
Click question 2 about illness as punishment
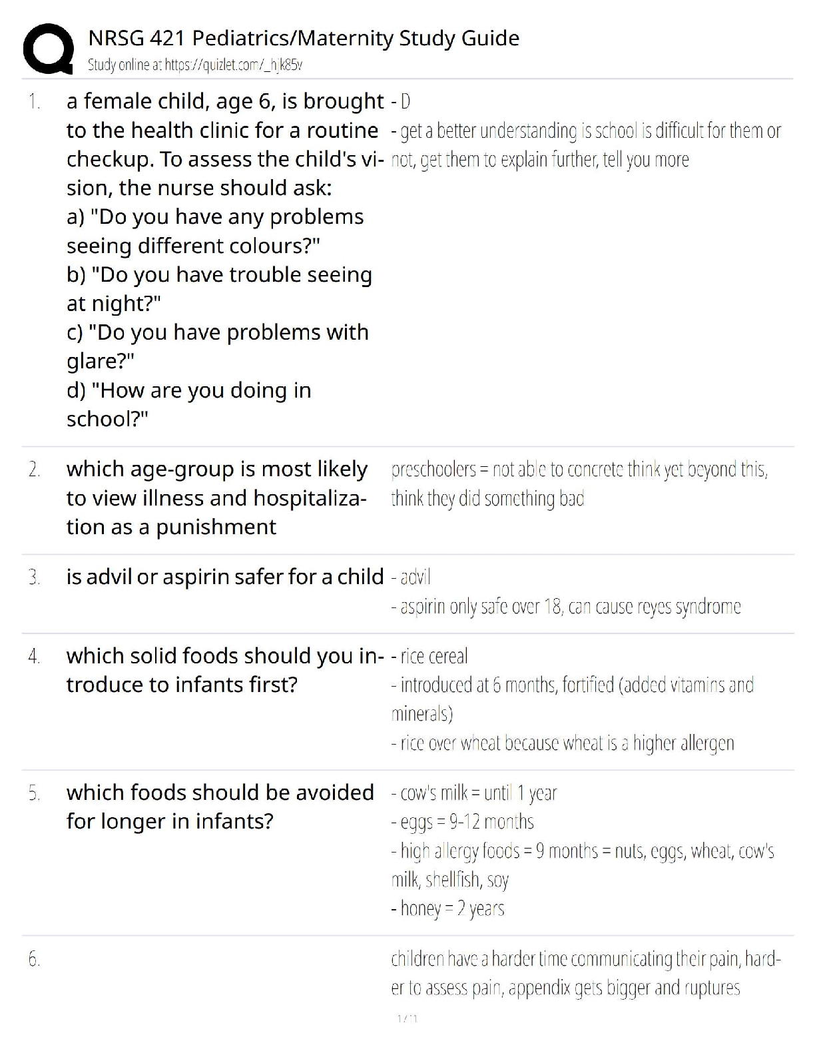(216, 498)
